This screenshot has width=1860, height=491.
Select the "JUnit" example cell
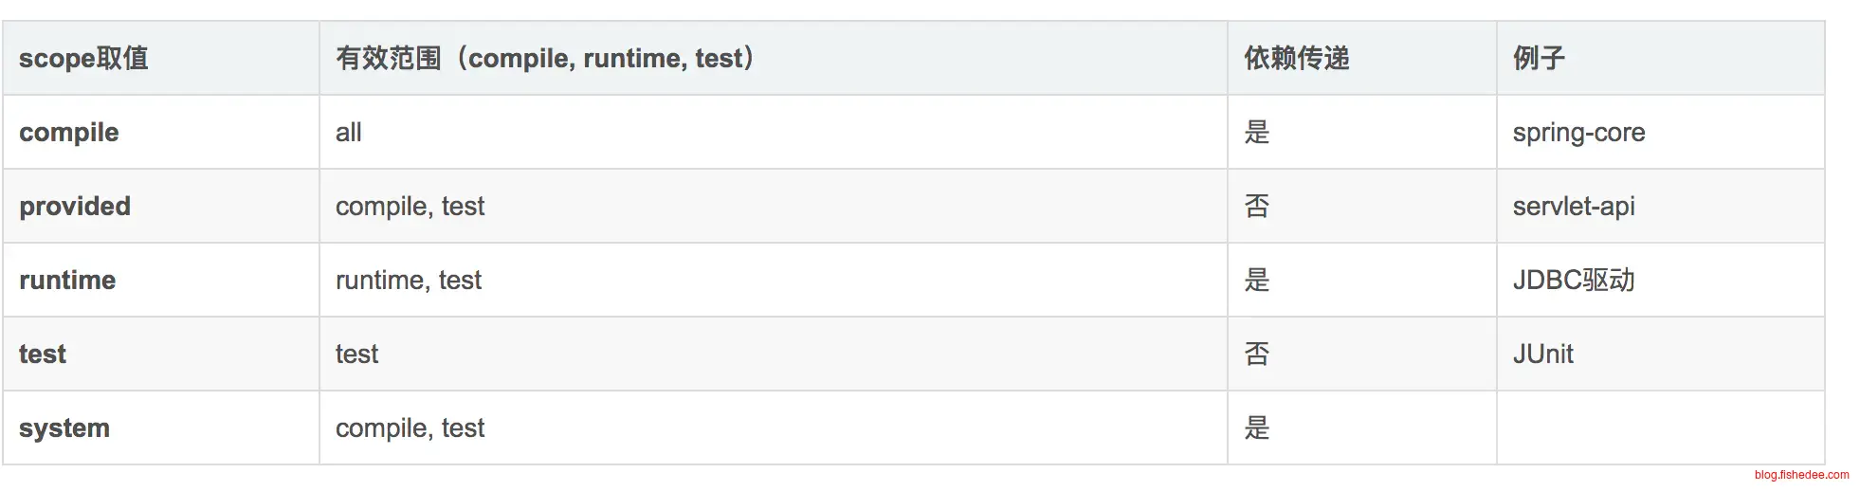pos(1542,355)
